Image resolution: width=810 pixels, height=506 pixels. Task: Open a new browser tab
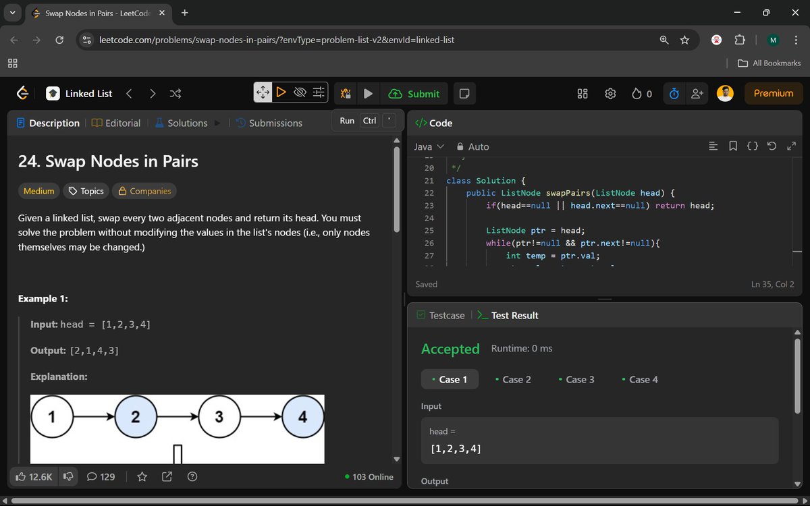point(184,13)
